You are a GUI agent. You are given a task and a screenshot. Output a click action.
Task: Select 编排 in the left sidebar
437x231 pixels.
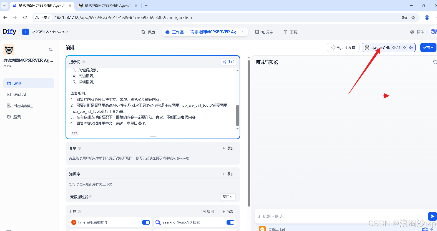pos(29,83)
